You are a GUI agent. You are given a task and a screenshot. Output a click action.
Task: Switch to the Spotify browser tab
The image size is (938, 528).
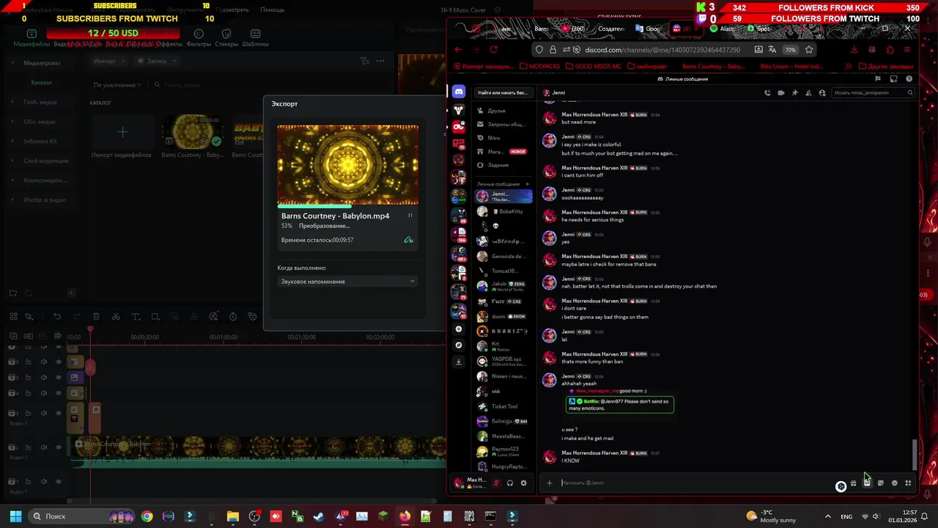click(759, 29)
